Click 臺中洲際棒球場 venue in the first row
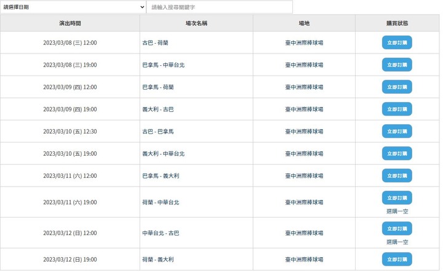Screen dimensions: 443x272 coord(304,43)
